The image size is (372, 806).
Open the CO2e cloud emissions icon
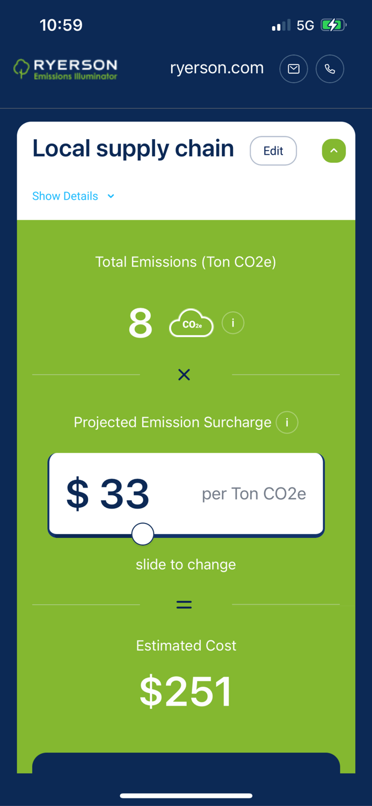(191, 322)
